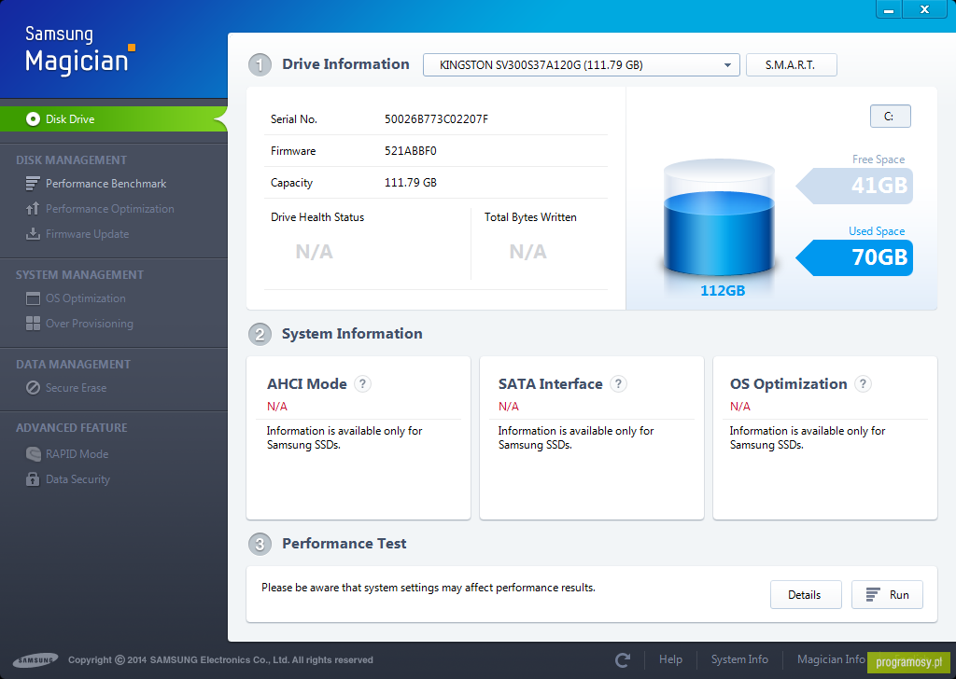Screen dimensions: 956x679
Task: Click the Drive Health Status N/A value
Action: coord(314,252)
